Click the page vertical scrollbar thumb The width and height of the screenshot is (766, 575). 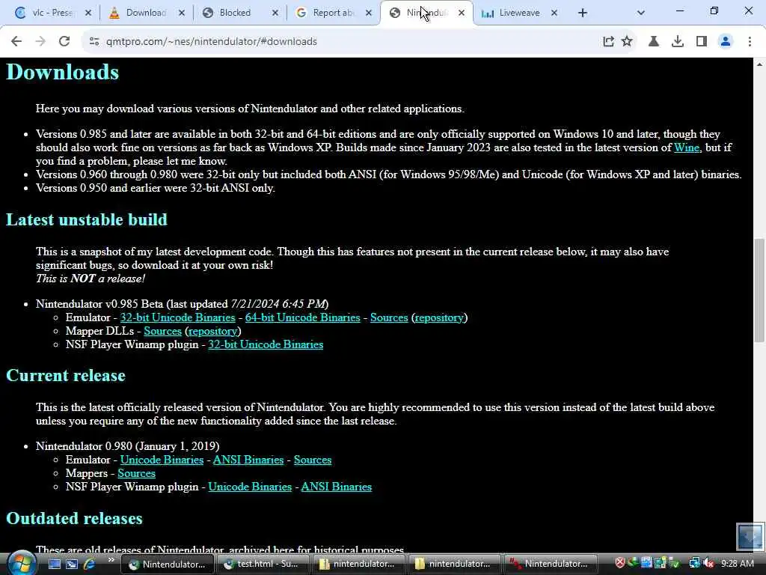click(x=759, y=290)
